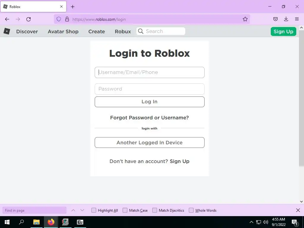The height and width of the screenshot is (228, 304).
Task: Open the 7-Zip taskbar icon
Action: (x=80, y=222)
